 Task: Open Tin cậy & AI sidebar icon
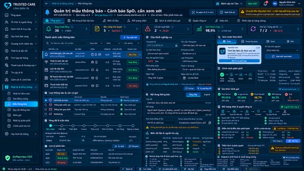click(x=7, y=72)
